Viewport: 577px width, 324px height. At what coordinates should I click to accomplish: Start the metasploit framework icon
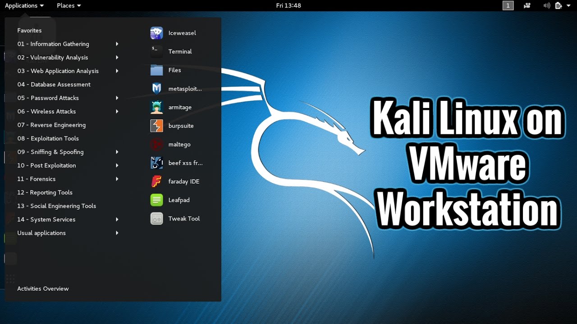pos(156,89)
